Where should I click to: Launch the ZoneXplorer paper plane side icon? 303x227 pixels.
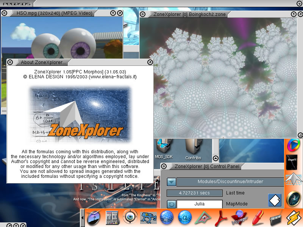pos(294,179)
